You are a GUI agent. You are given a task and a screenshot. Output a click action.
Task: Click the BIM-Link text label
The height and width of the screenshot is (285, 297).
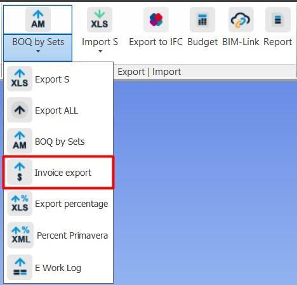pyautogui.click(x=241, y=42)
